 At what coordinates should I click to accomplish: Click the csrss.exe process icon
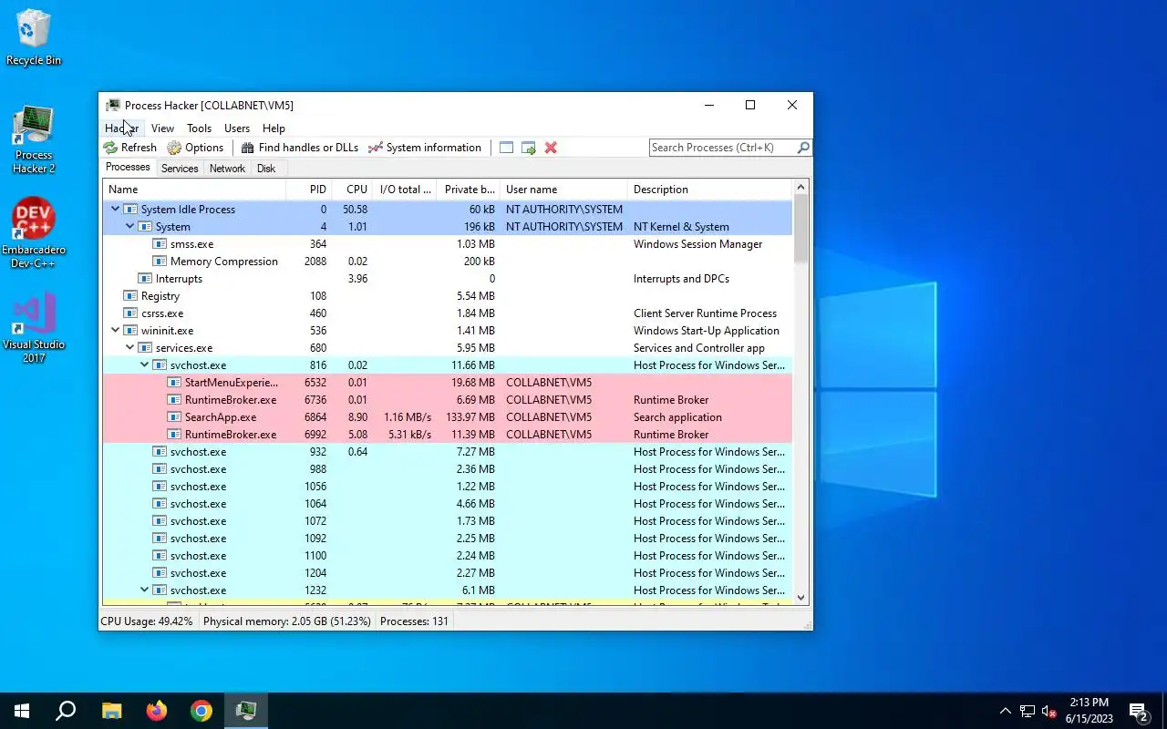[x=130, y=313]
